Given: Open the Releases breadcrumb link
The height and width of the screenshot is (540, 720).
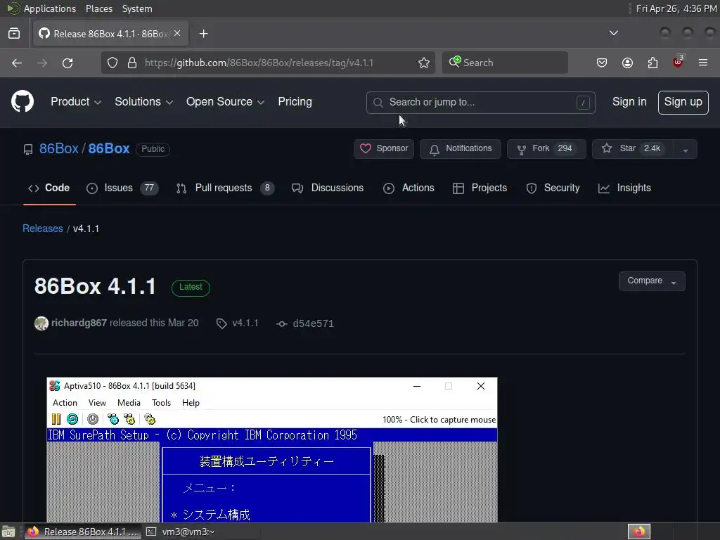Looking at the screenshot, I should pyautogui.click(x=43, y=229).
